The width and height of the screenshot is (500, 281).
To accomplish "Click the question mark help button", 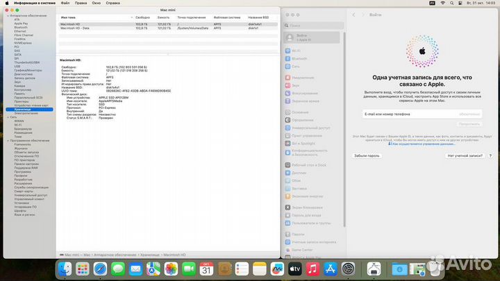I will 490,156.
